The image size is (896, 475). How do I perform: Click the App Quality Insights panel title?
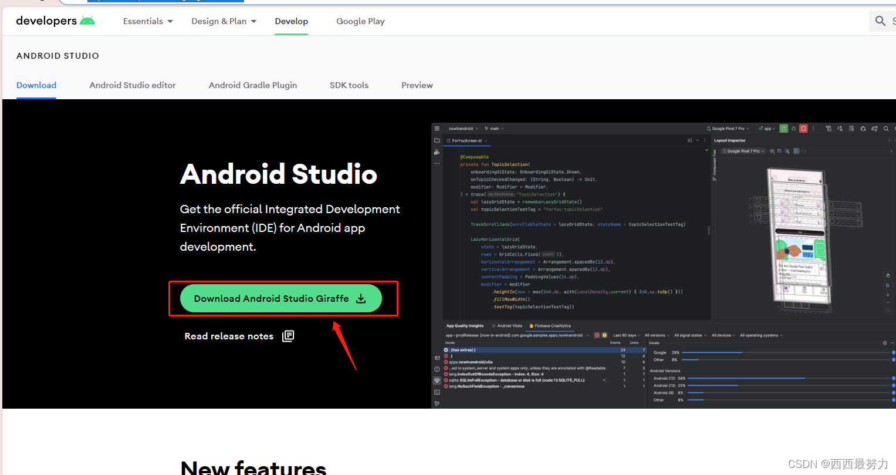click(465, 326)
